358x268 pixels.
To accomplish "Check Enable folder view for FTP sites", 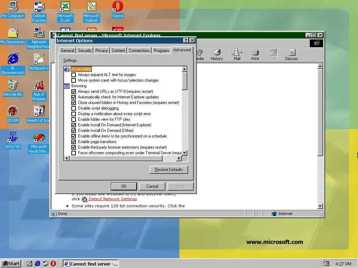I will click(x=73, y=119).
